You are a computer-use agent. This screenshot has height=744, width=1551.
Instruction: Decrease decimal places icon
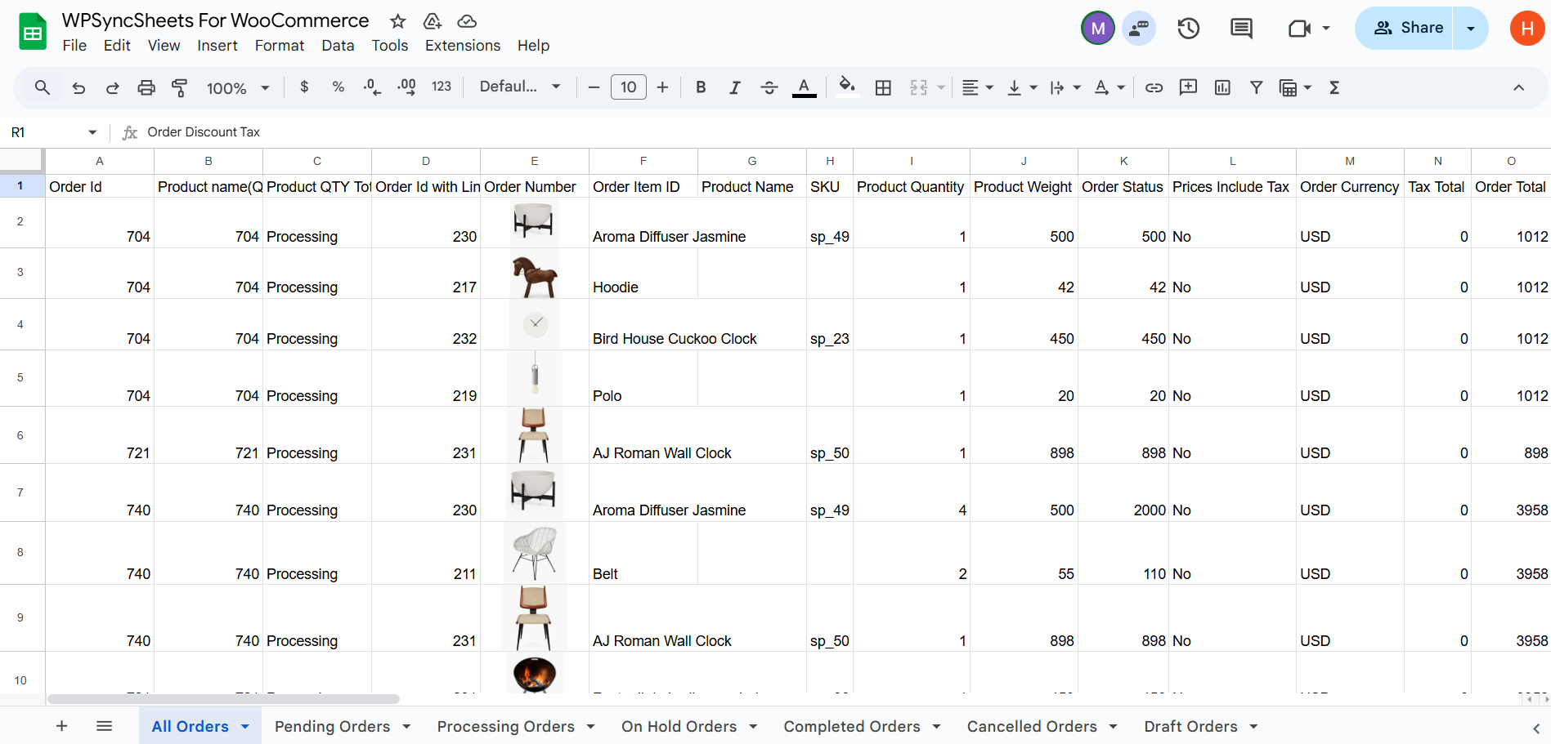[x=372, y=87]
